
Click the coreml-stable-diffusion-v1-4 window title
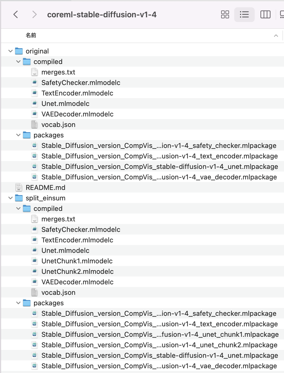pos(102,14)
